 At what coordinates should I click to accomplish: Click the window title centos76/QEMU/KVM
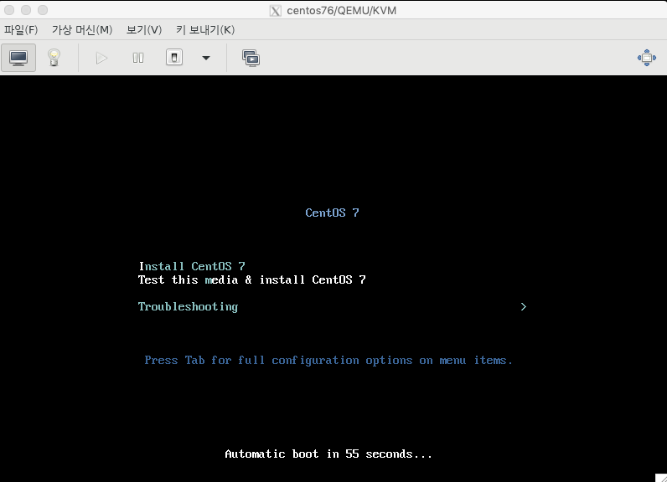pos(342,11)
